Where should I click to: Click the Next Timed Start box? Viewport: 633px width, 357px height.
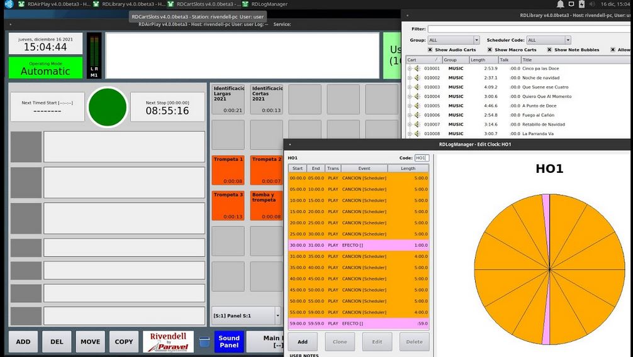tap(47, 107)
